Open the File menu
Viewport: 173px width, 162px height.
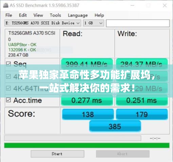[9, 15]
